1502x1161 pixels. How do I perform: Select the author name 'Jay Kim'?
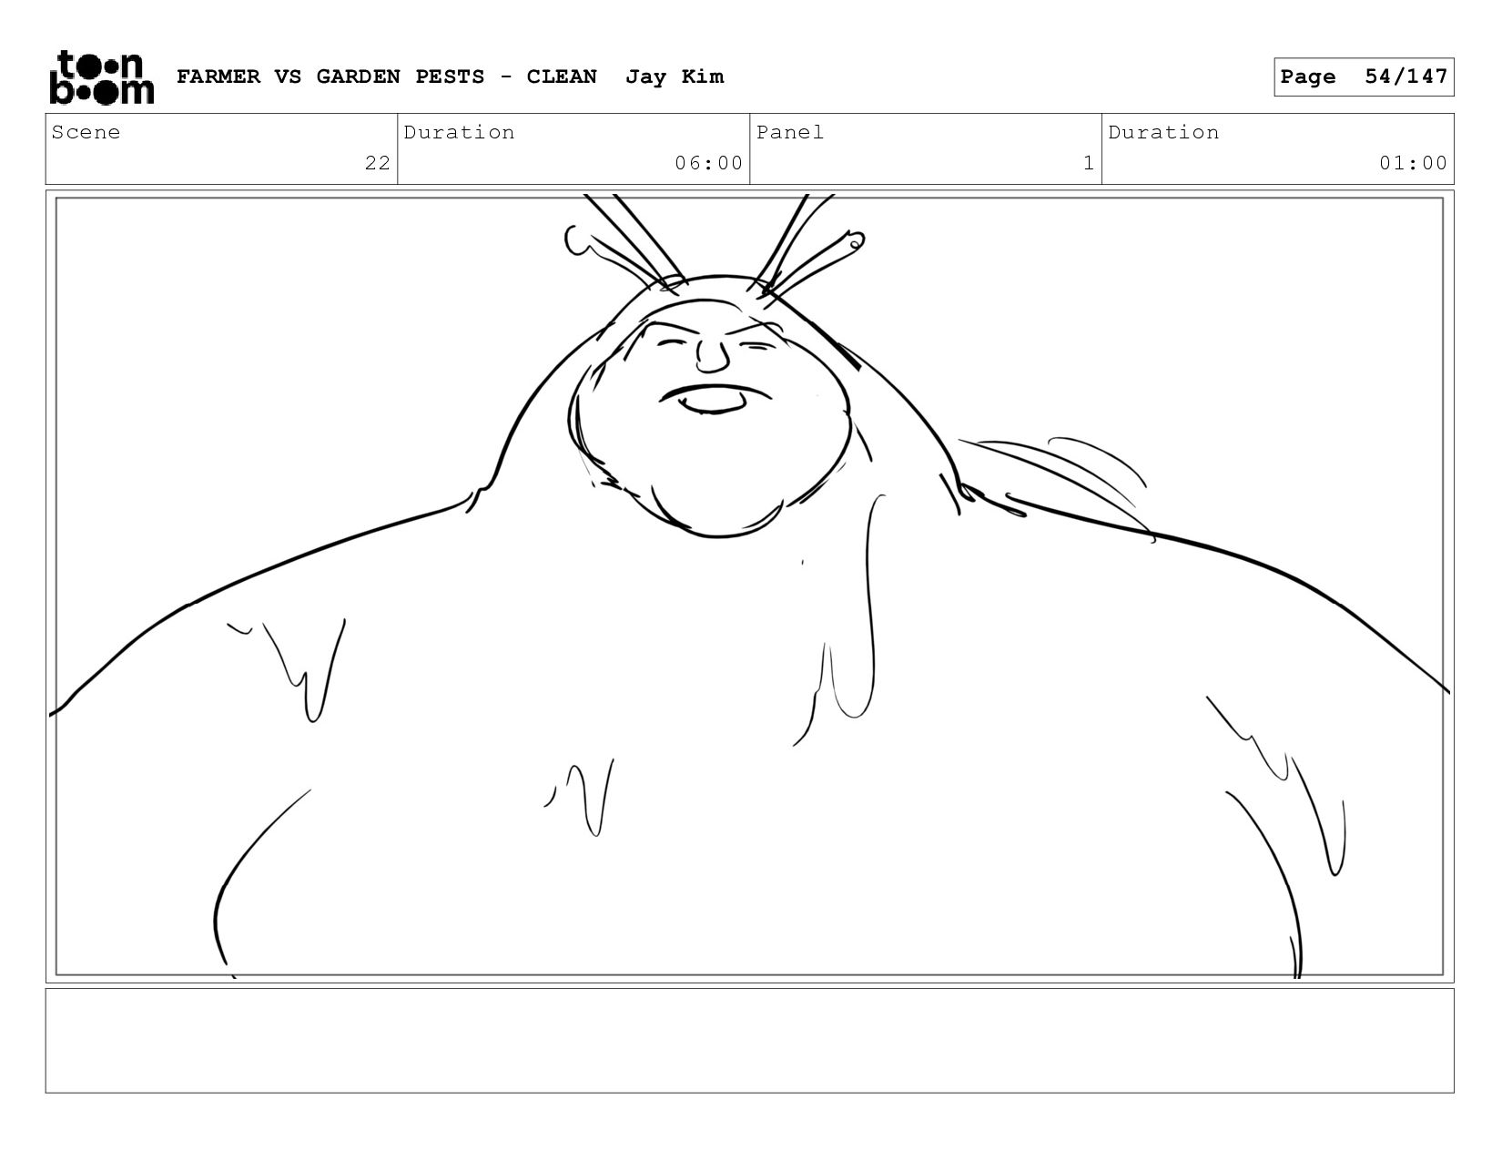coord(675,76)
